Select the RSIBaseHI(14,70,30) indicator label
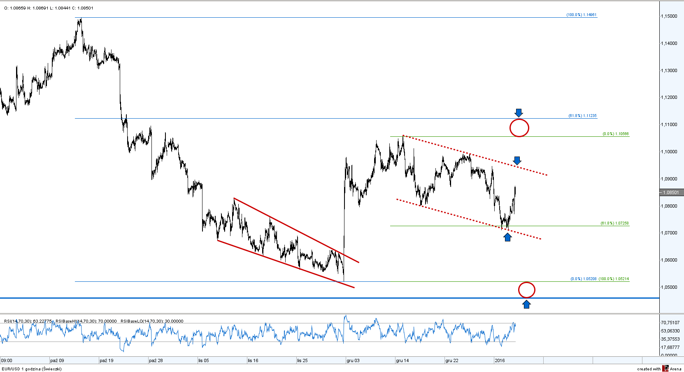The width and height of the screenshot is (684, 372). (86, 321)
